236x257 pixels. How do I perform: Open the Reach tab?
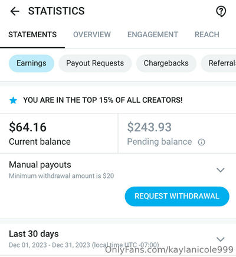[207, 35]
